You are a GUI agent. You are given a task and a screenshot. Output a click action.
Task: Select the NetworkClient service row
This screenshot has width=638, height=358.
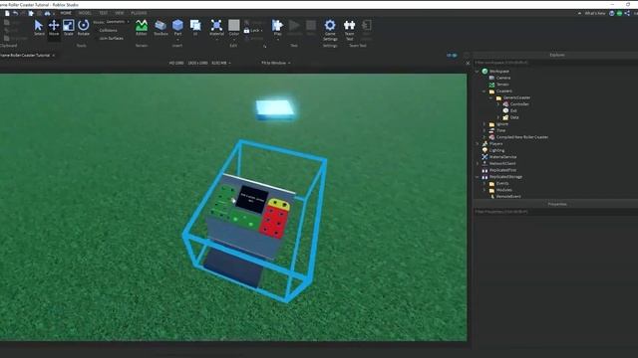coord(498,163)
